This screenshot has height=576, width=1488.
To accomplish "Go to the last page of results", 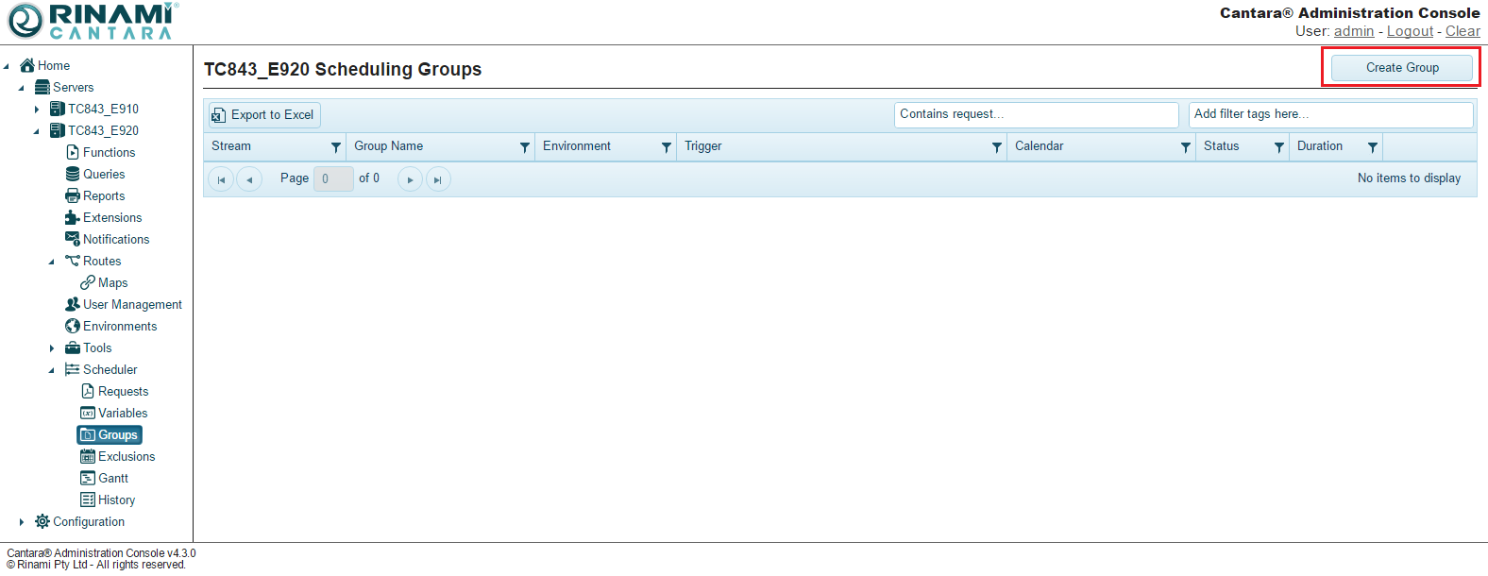I will coord(438,179).
